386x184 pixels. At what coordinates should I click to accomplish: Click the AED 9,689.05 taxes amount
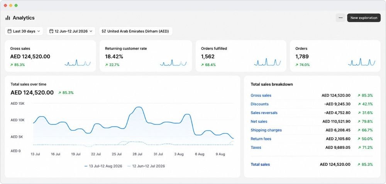[338, 148]
